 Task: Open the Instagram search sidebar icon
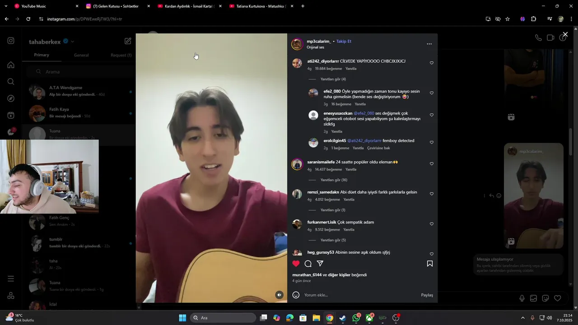pyautogui.click(x=11, y=82)
